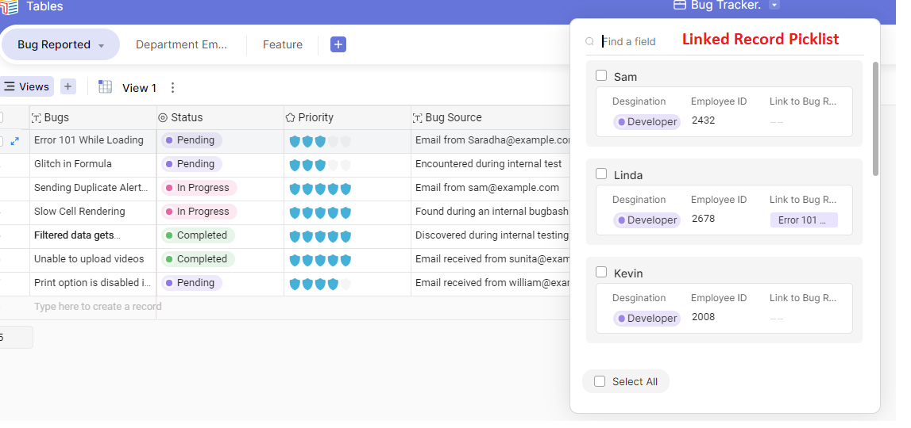Expand the Error 101 record using the arrow icon
This screenshot has width=911, height=428.
pos(14,141)
